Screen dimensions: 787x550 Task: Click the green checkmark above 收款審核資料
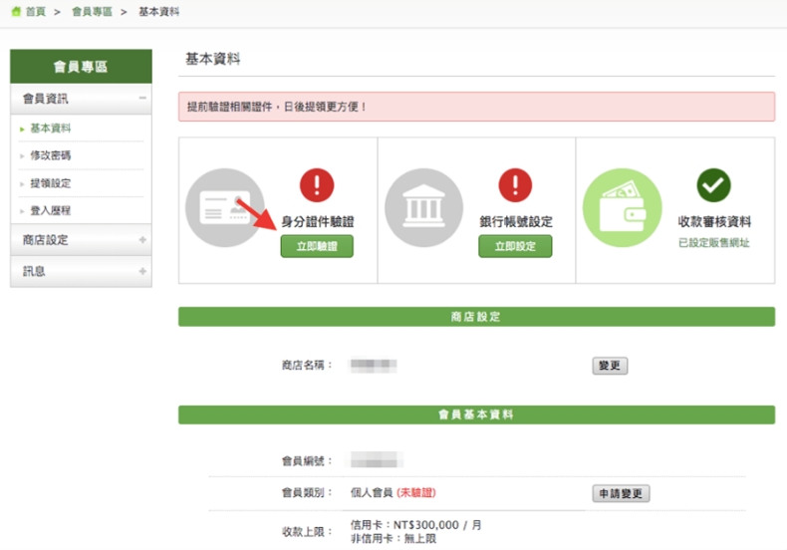(713, 184)
